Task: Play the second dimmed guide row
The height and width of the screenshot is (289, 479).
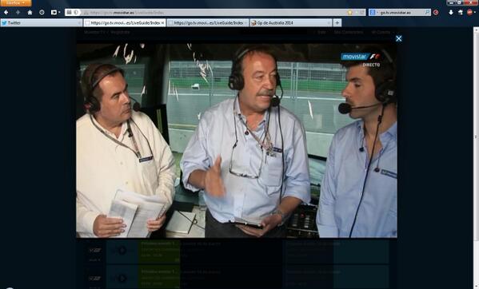Action: tap(122, 279)
